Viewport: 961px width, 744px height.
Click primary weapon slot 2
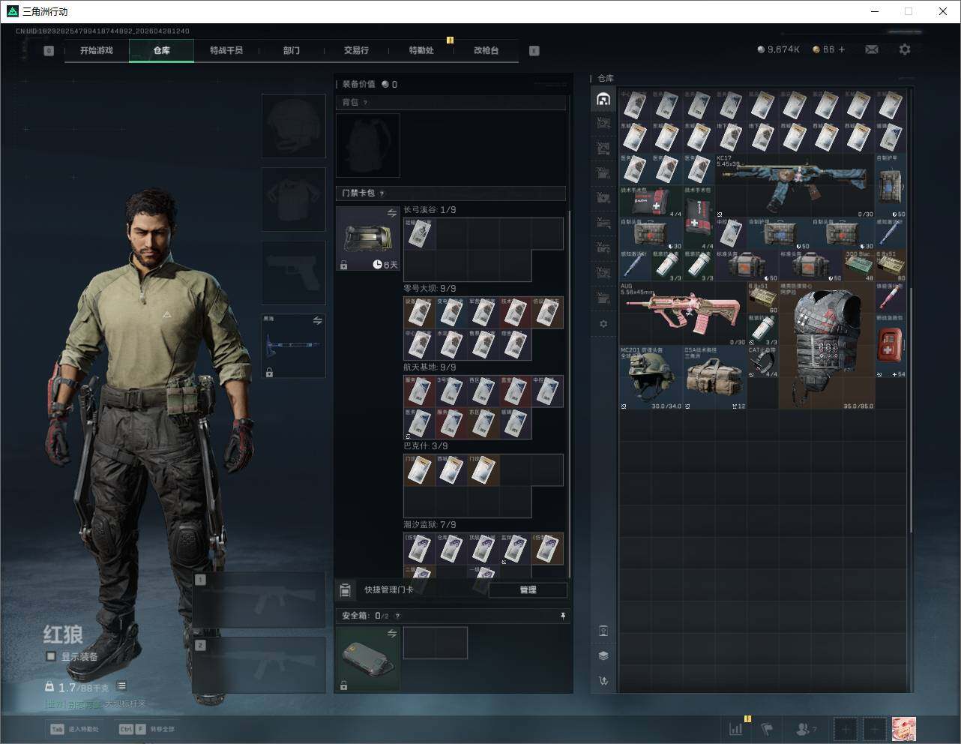259,665
